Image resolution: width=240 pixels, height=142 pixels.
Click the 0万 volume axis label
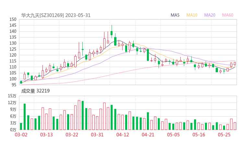[13, 130]
